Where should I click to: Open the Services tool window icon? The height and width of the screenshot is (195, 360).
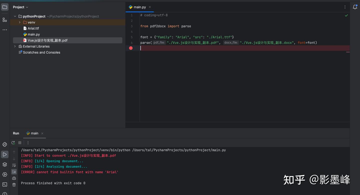5,174
